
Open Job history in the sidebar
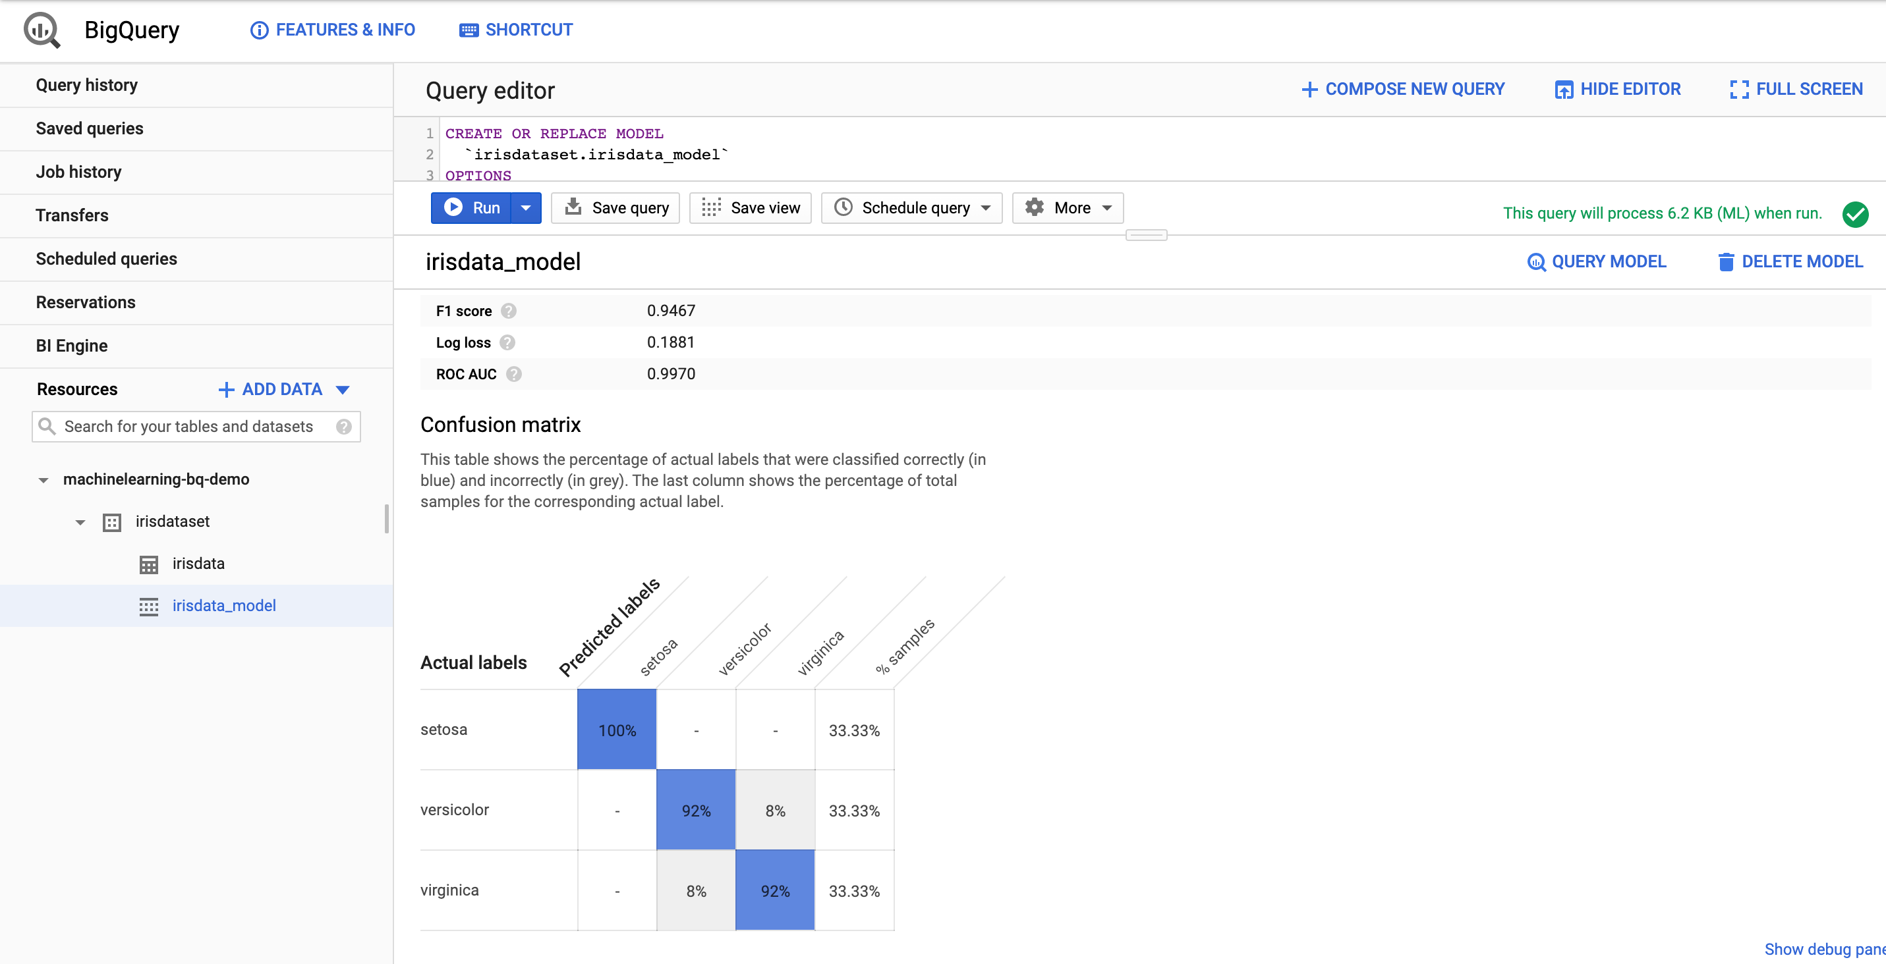[x=78, y=172]
